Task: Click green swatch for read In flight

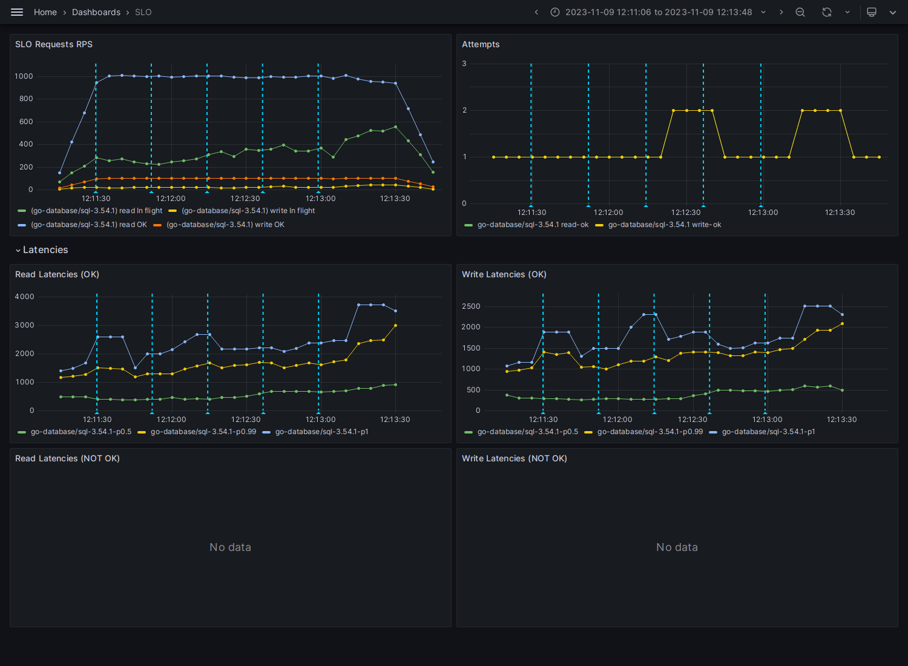Action: (x=22, y=211)
